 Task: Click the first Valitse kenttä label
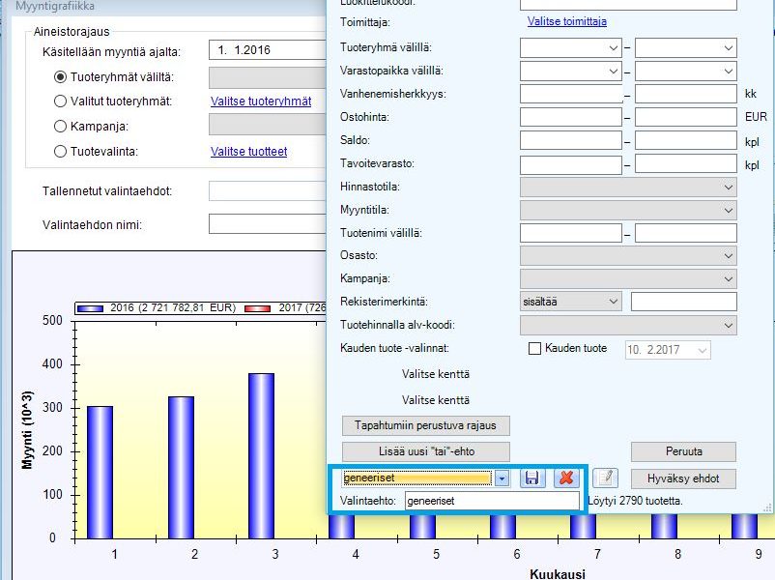coord(436,374)
